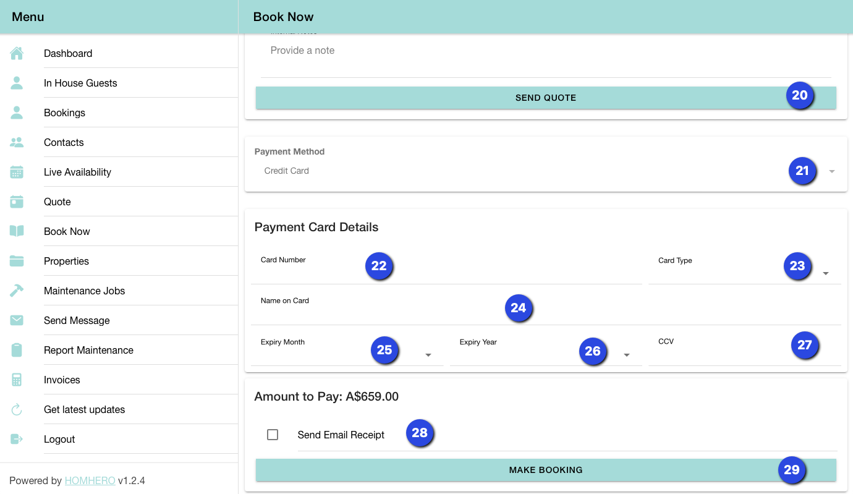Click the Get latest updates refresh icon
Screen dimensions: 853x494
click(17, 409)
